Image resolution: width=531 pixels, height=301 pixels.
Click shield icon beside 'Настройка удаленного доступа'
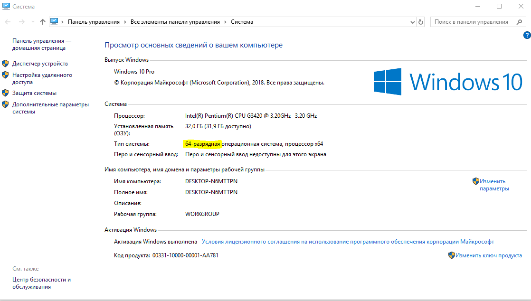pos(5,75)
